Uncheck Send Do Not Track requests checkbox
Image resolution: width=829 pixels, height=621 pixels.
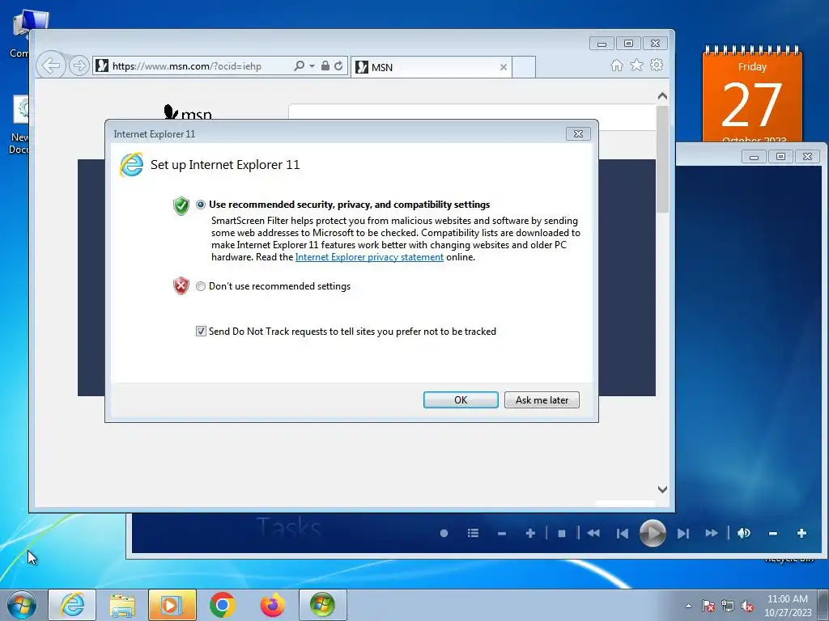click(x=201, y=331)
